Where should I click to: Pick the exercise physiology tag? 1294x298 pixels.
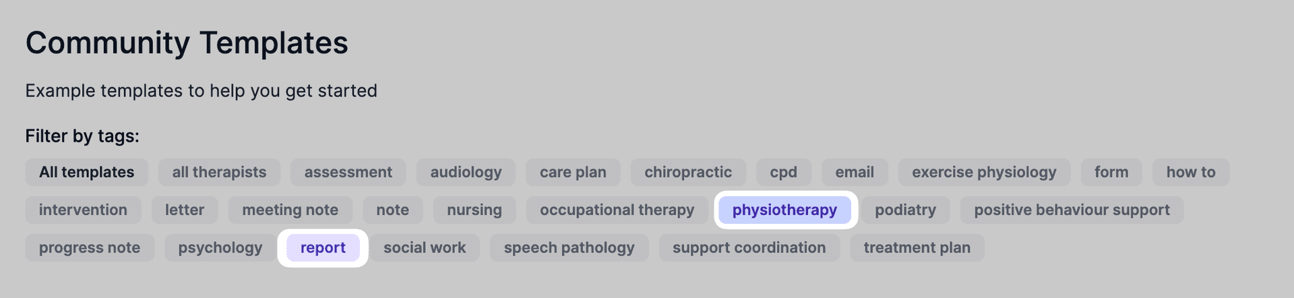pos(984,173)
